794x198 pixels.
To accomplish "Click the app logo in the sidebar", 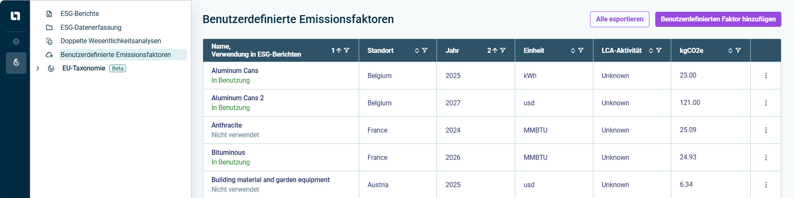I will click(15, 16).
